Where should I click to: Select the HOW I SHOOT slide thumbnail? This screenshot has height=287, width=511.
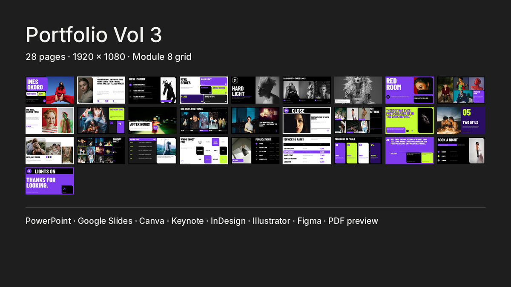coord(152,90)
